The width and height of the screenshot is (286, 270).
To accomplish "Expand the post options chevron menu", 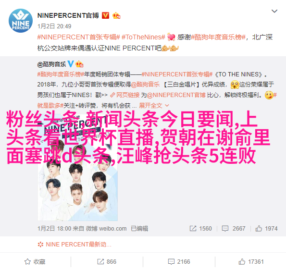I will click(274, 11).
